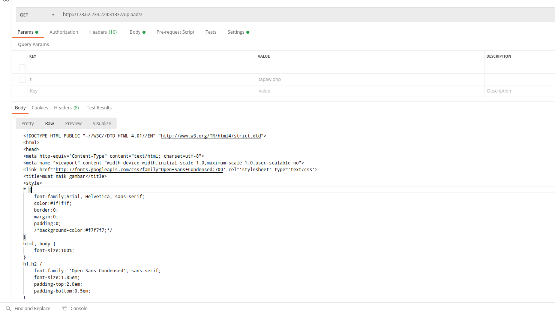
Task: Click the VALUE column header
Action: click(x=264, y=56)
